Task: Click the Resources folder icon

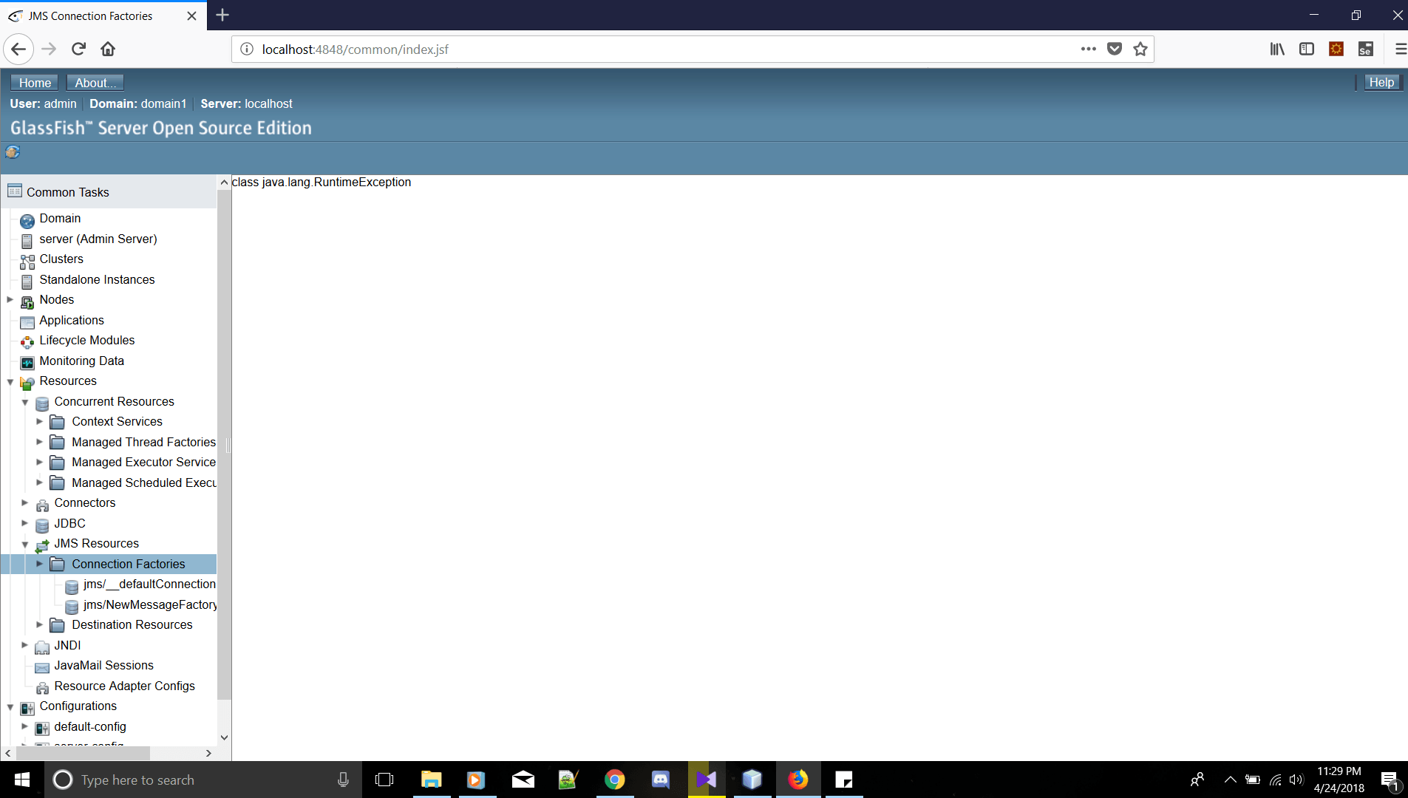Action: coord(27,383)
